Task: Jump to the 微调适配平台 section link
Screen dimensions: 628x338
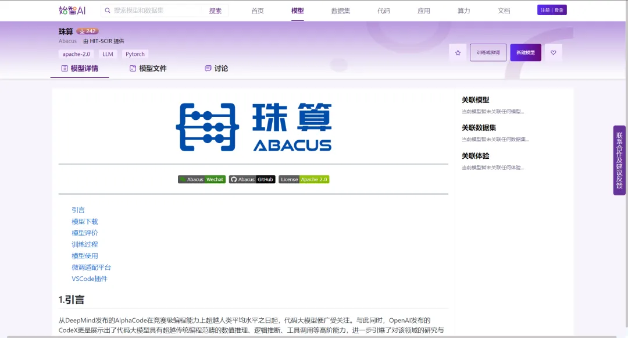Action: point(91,267)
